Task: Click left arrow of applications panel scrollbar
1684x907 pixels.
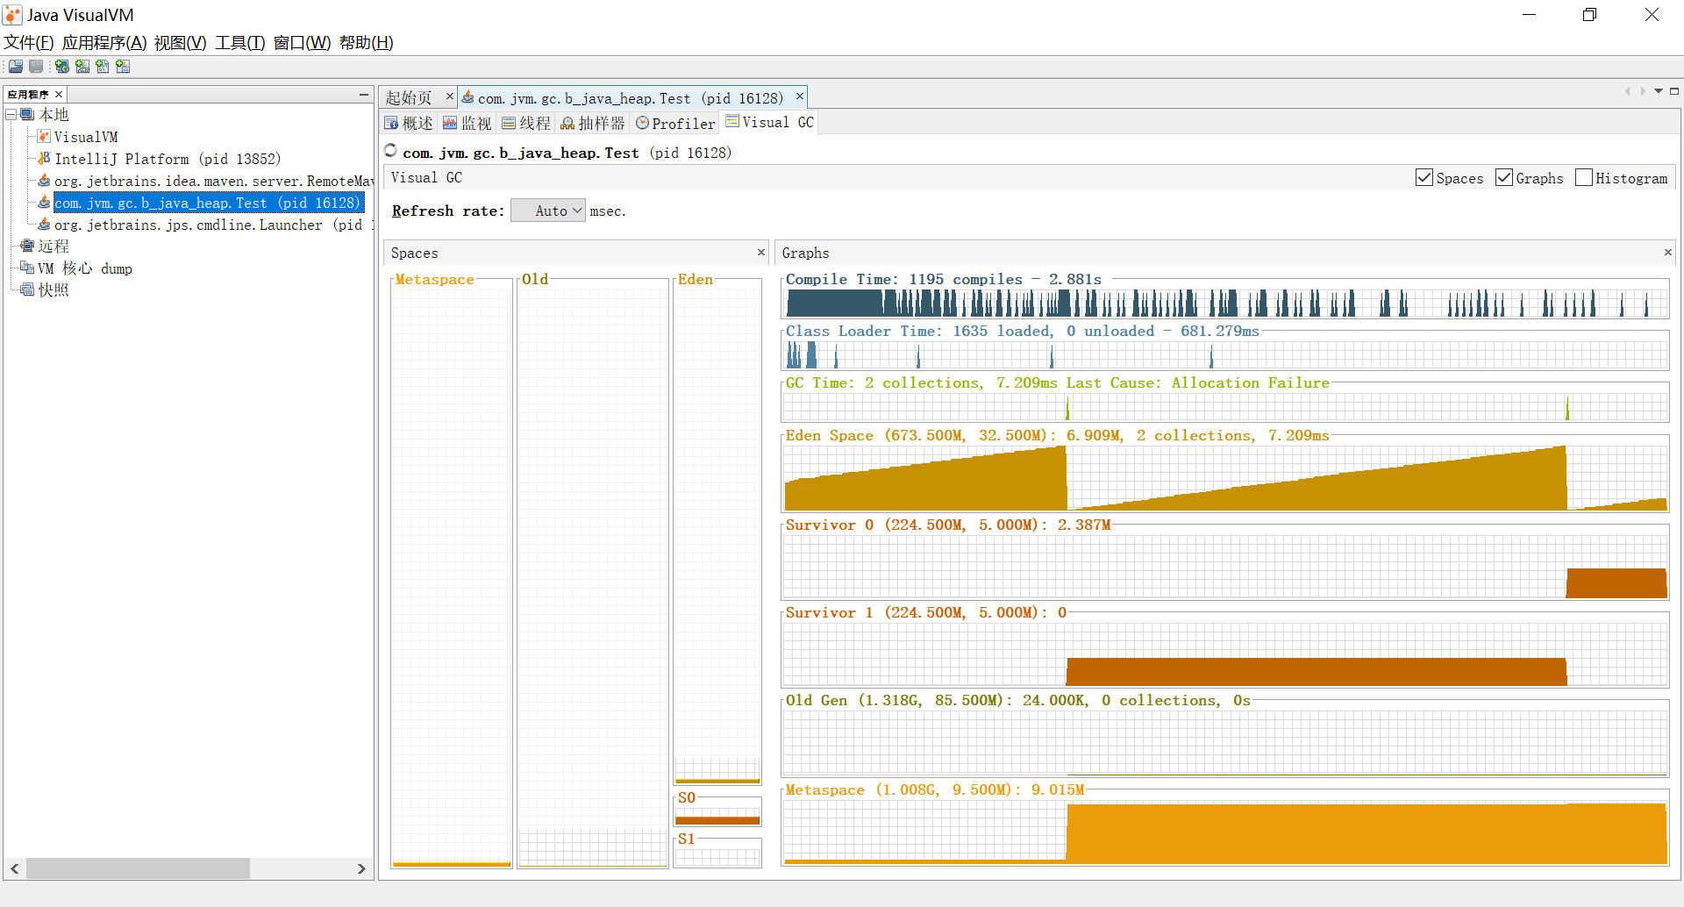Action: [x=15, y=868]
